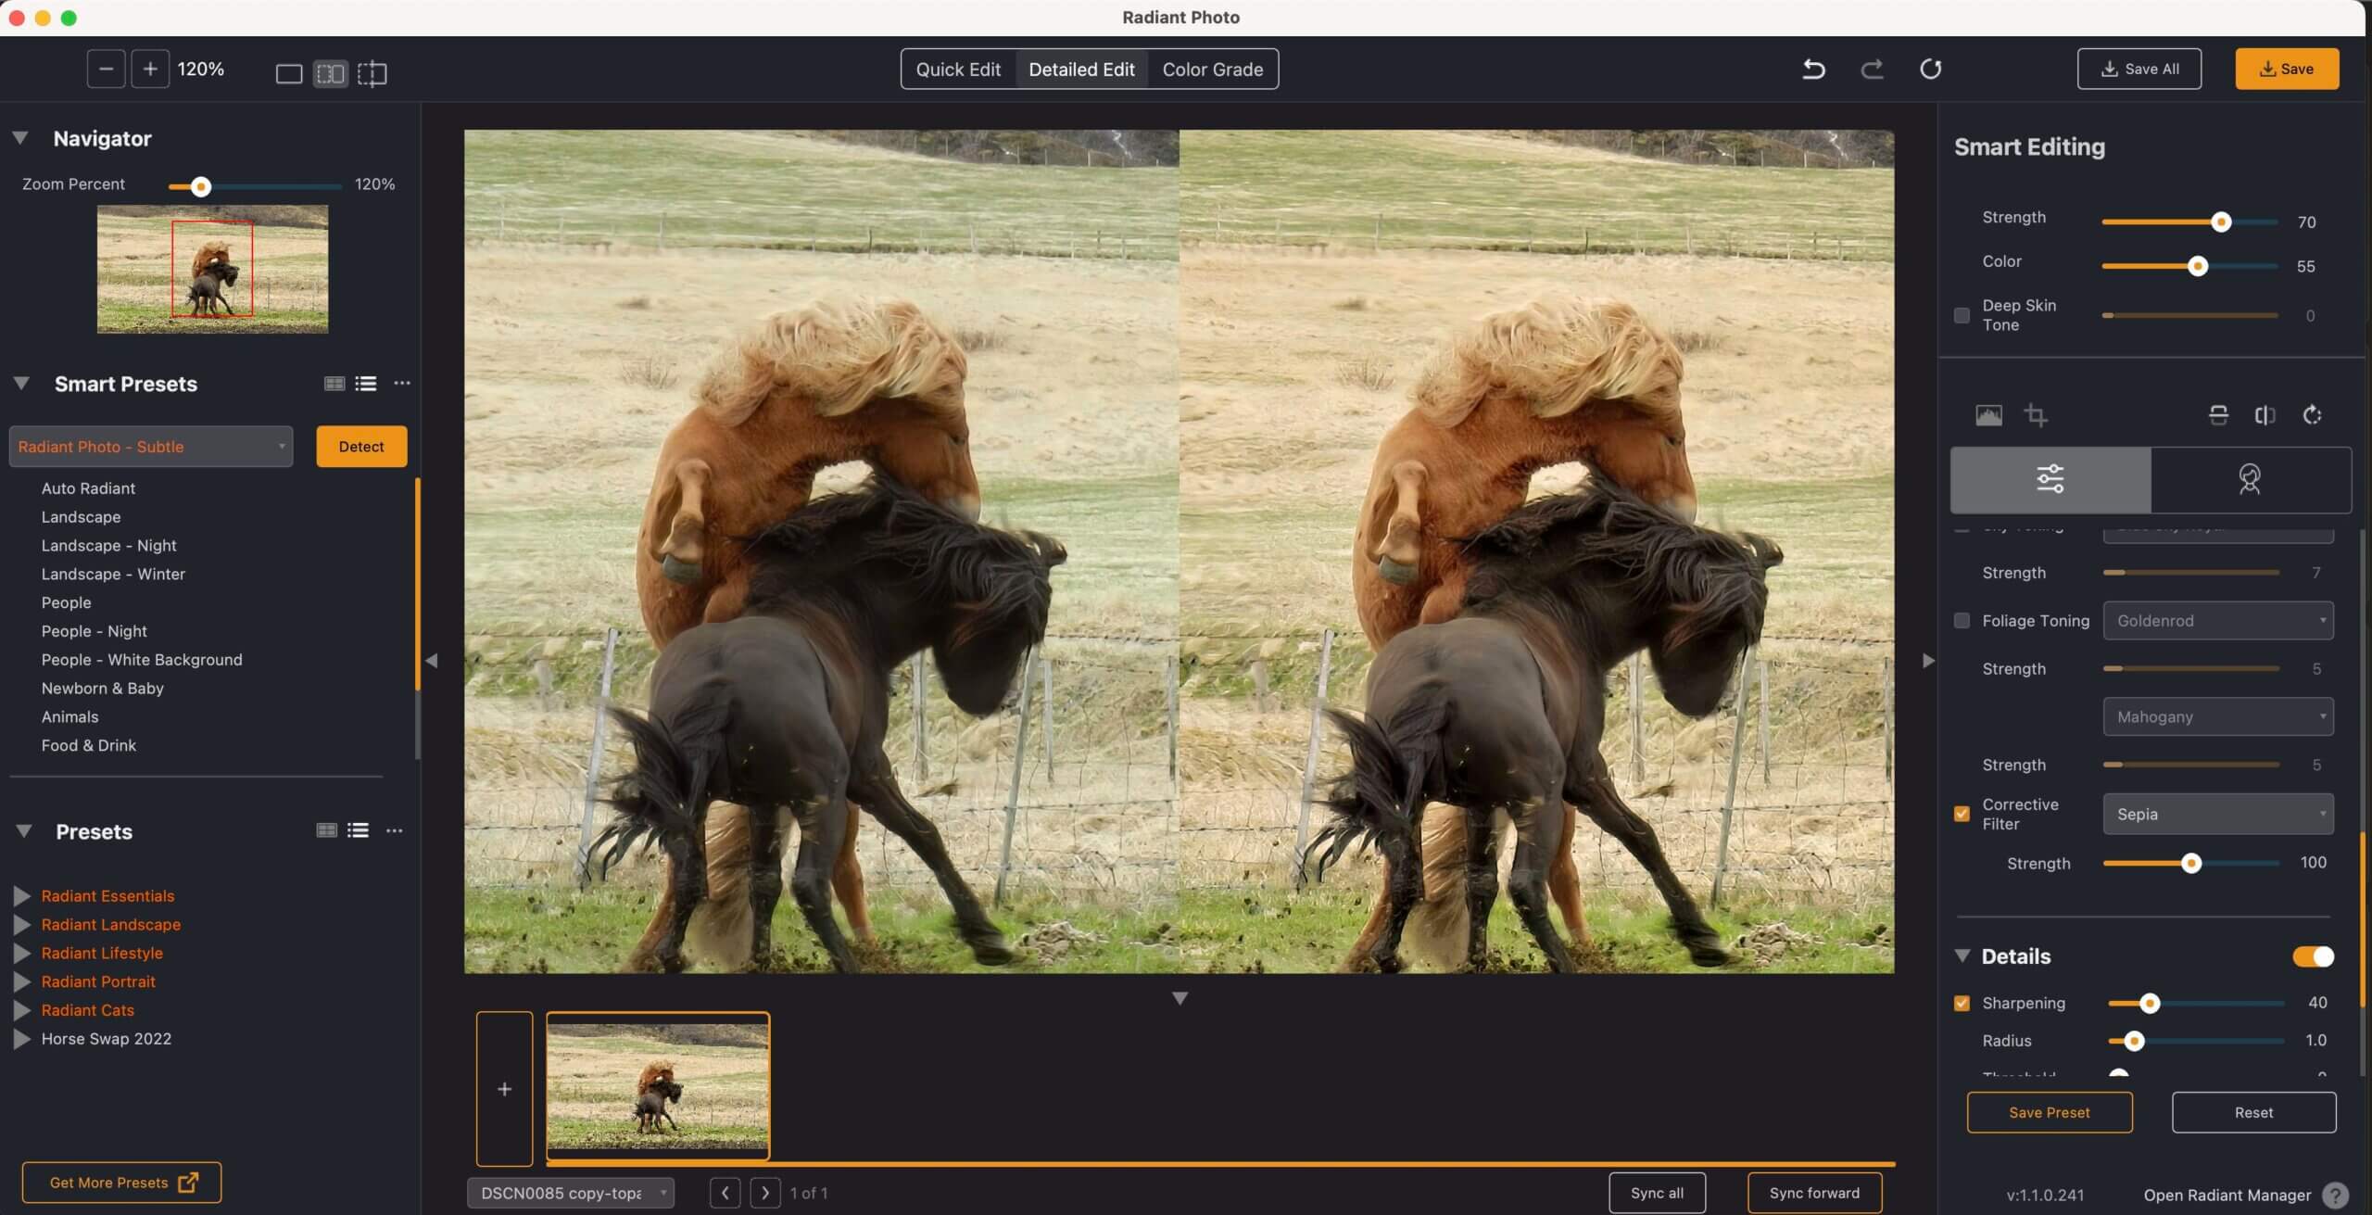Click the rotate image icon
The width and height of the screenshot is (2372, 1215).
2313,415
